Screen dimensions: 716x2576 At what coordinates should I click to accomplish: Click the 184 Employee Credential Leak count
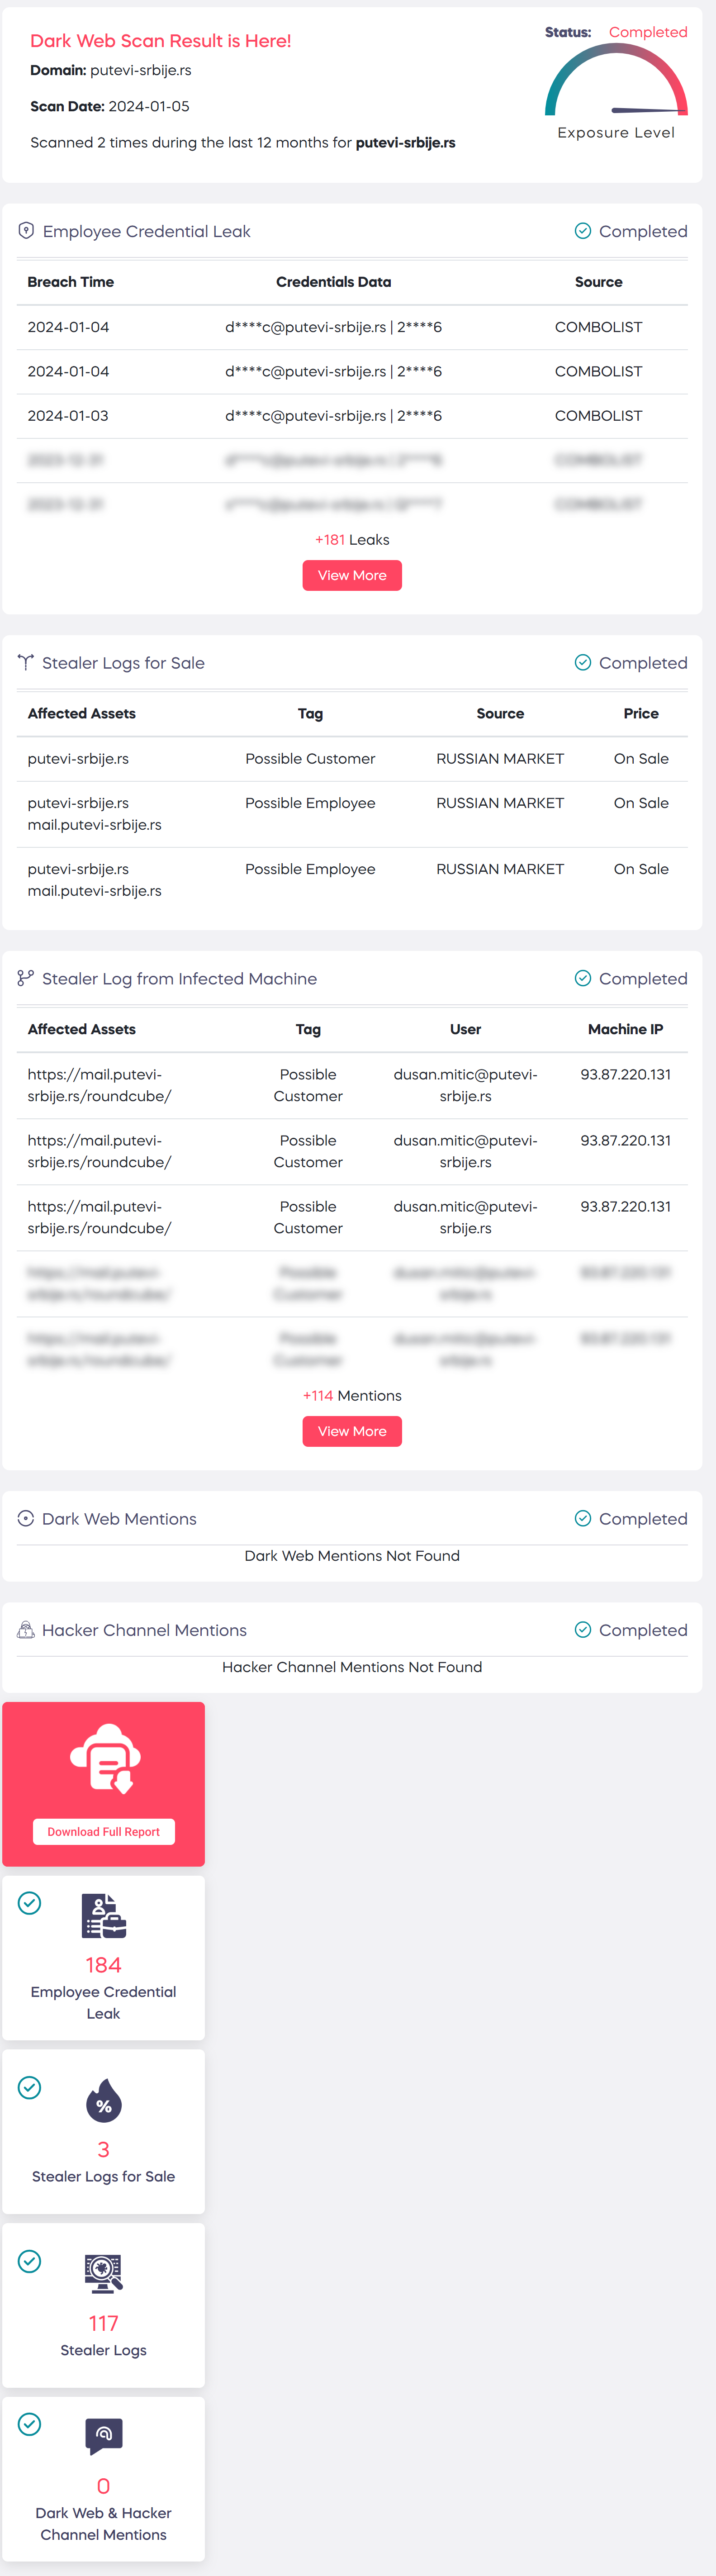click(103, 1965)
